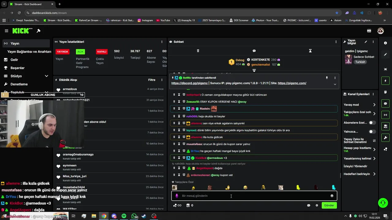Open the emoji picker in the message box

[332, 196]
